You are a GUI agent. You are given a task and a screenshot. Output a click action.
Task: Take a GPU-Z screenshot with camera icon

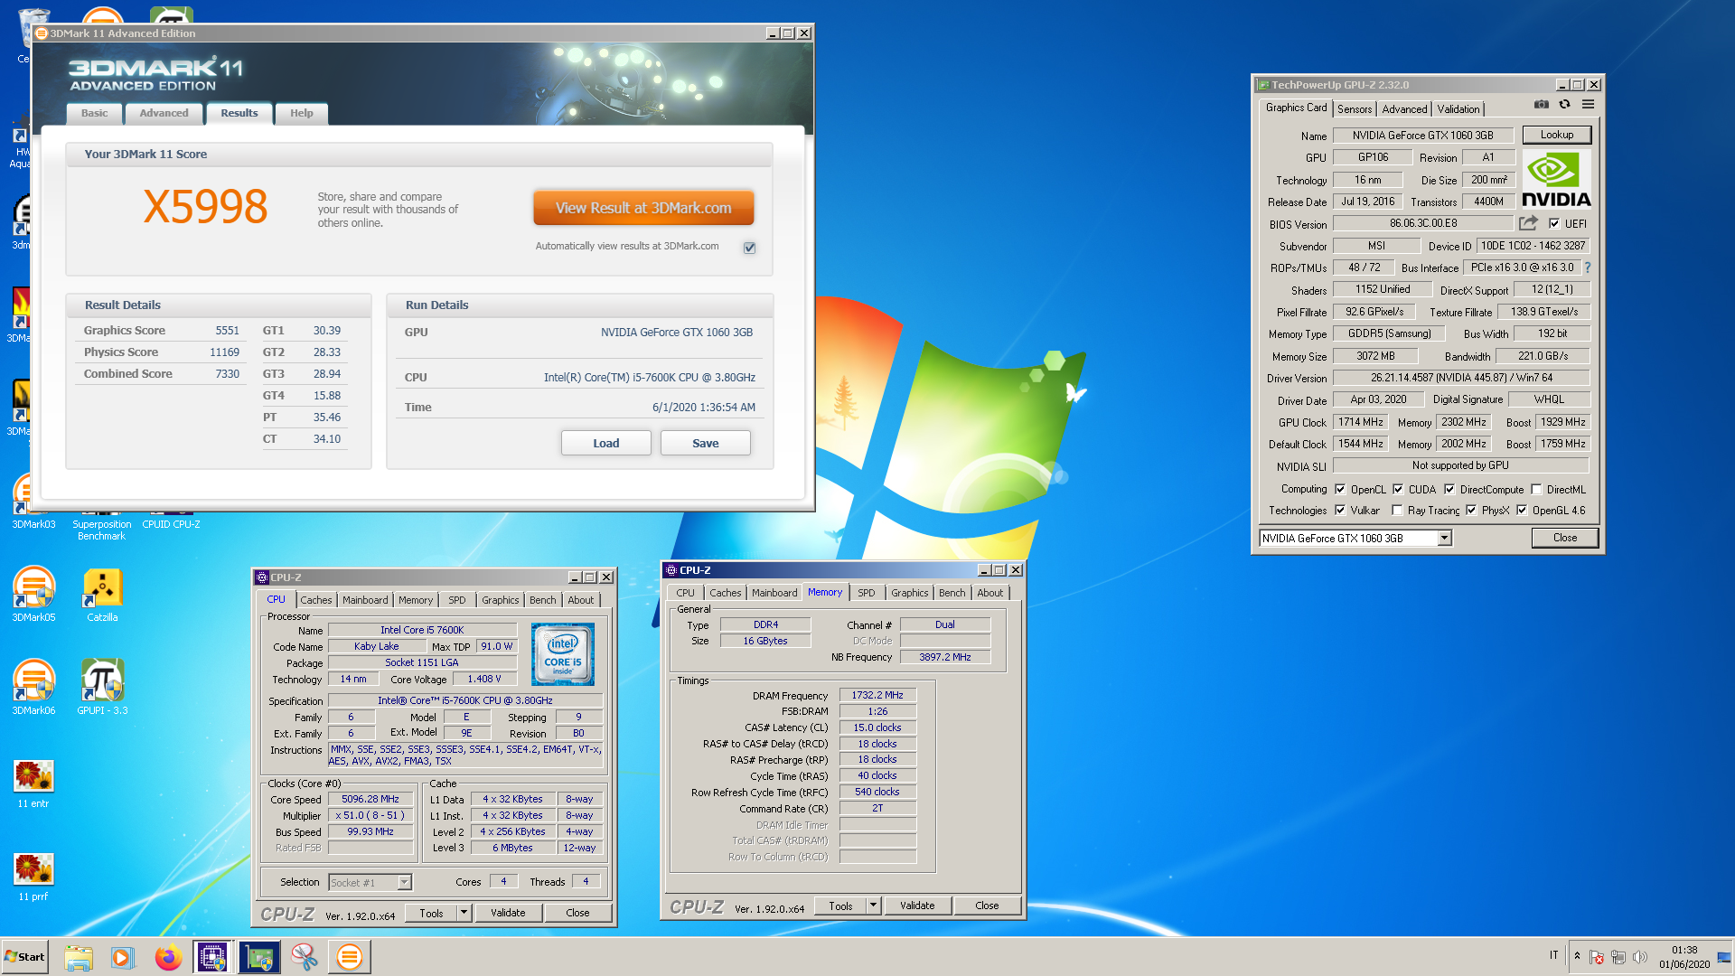click(1541, 105)
